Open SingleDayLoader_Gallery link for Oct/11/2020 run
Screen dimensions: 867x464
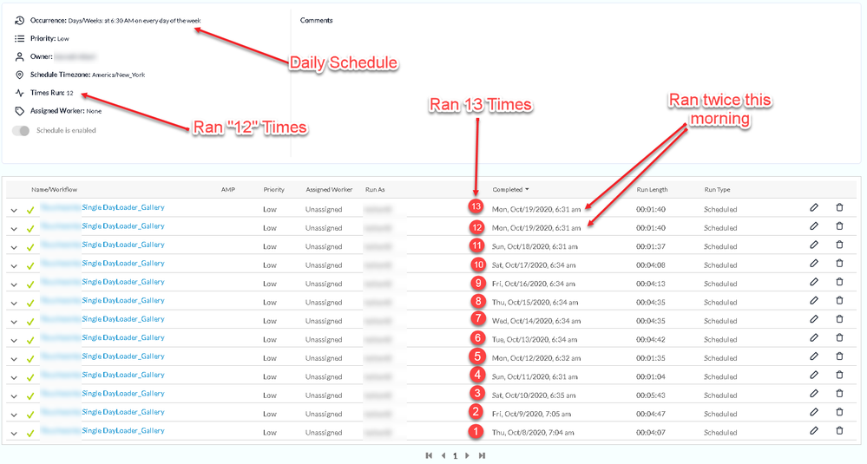(123, 375)
